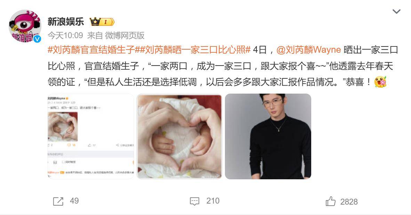Click the comment count 210
The height and width of the screenshot is (215, 411).
click(213, 201)
